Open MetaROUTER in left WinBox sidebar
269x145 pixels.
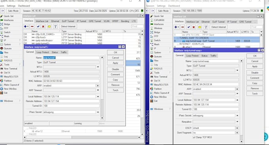tap(11, 77)
